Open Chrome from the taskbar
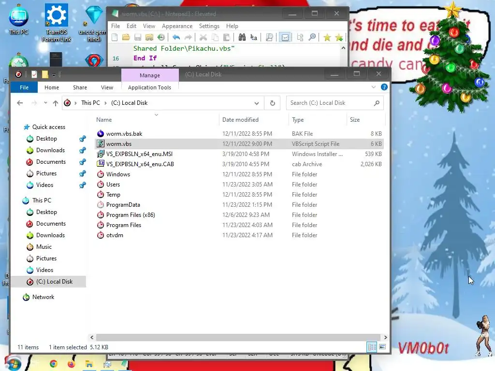The width and height of the screenshot is (495, 371). coord(54,364)
